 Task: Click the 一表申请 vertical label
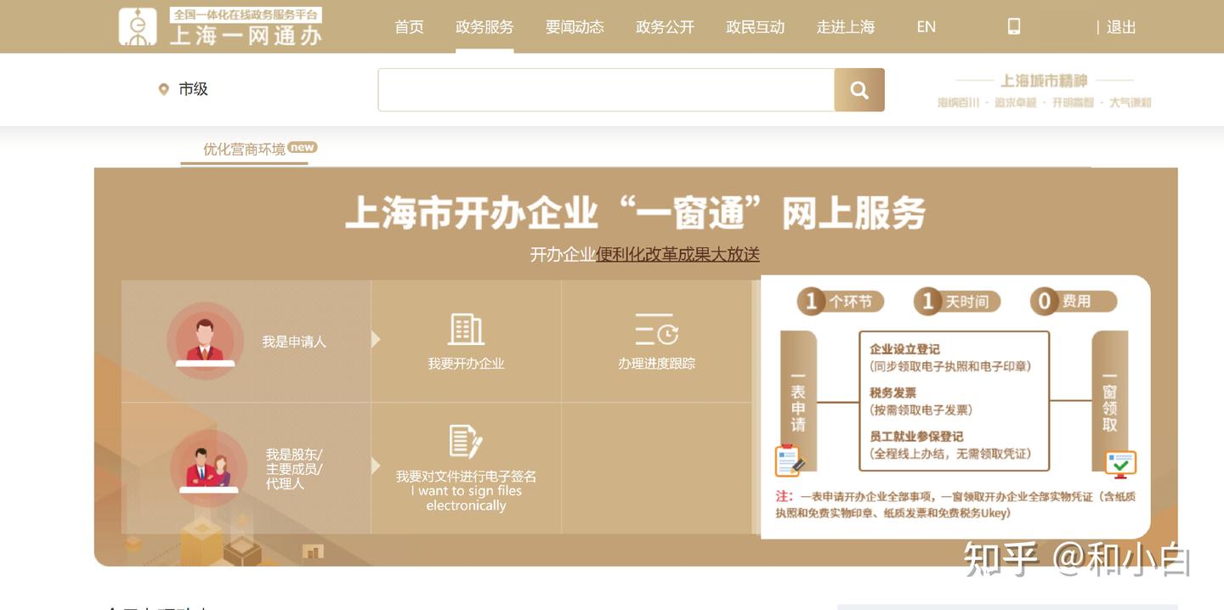798,402
